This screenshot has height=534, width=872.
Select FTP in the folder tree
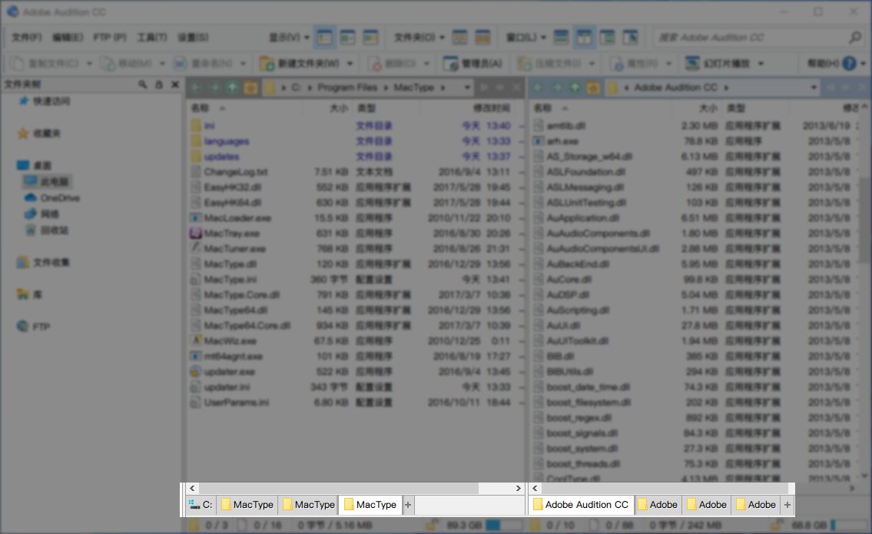(x=34, y=327)
